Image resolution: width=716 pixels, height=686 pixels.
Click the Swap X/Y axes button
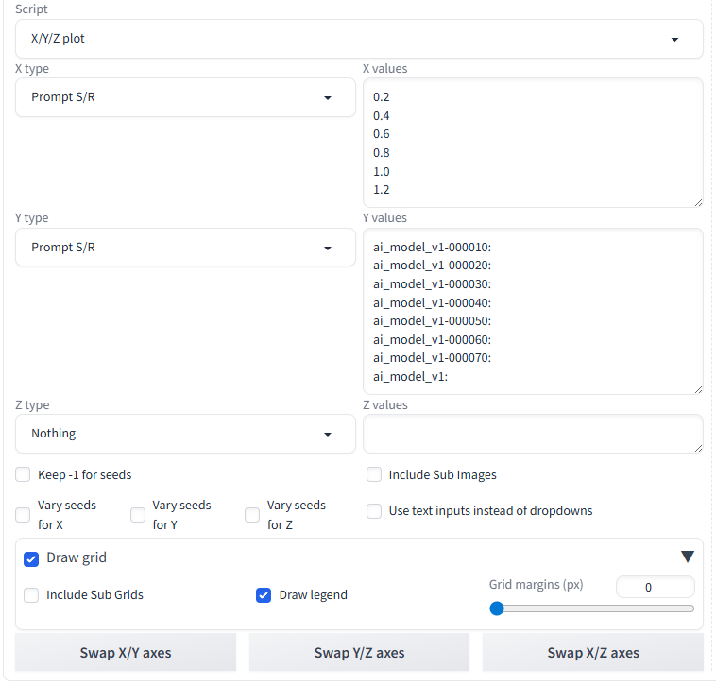[x=126, y=653]
